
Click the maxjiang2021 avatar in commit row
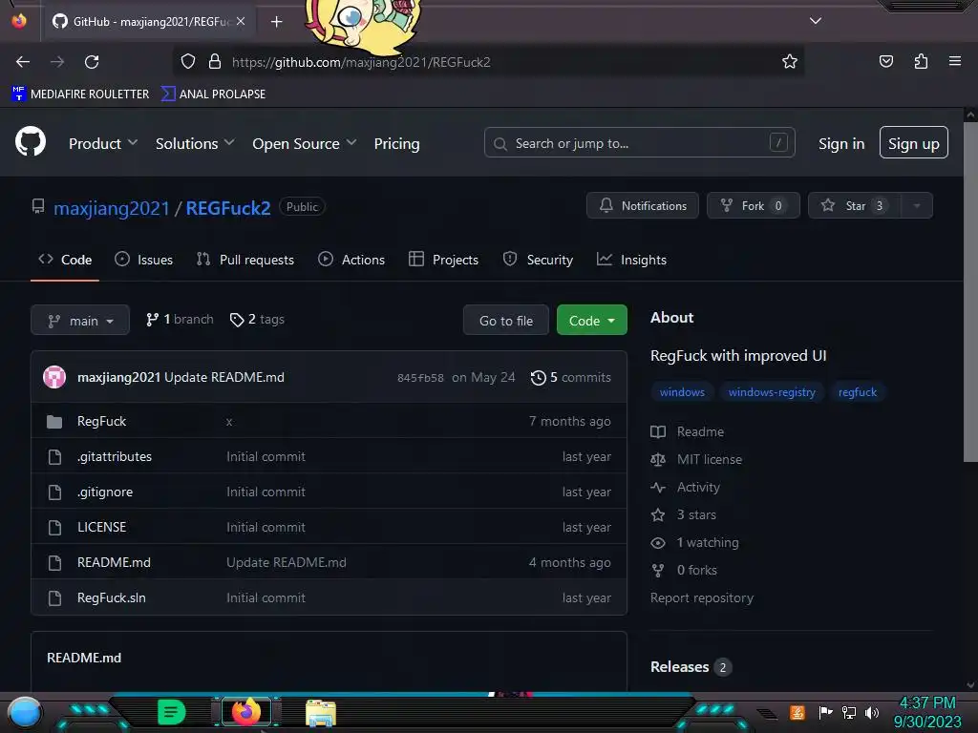pos(54,377)
